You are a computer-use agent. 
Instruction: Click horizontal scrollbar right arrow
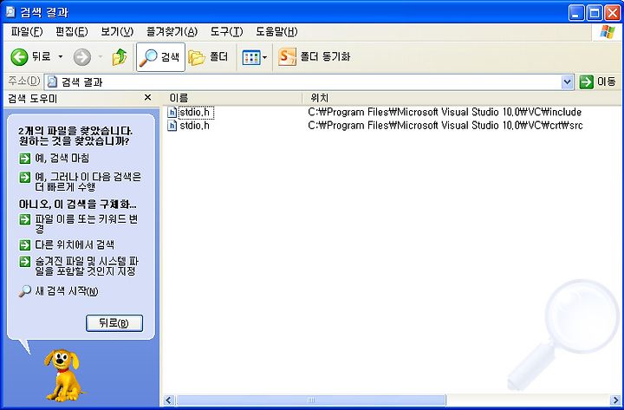point(615,400)
